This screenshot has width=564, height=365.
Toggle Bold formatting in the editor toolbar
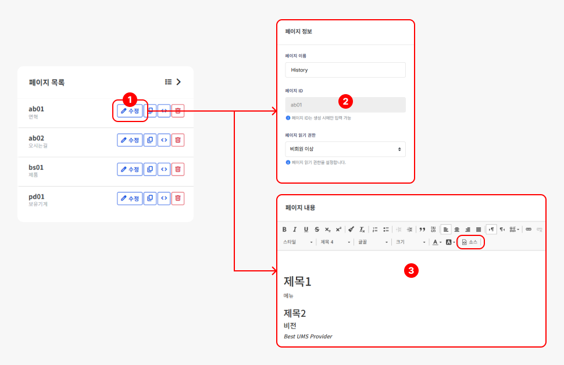pyautogui.click(x=284, y=230)
